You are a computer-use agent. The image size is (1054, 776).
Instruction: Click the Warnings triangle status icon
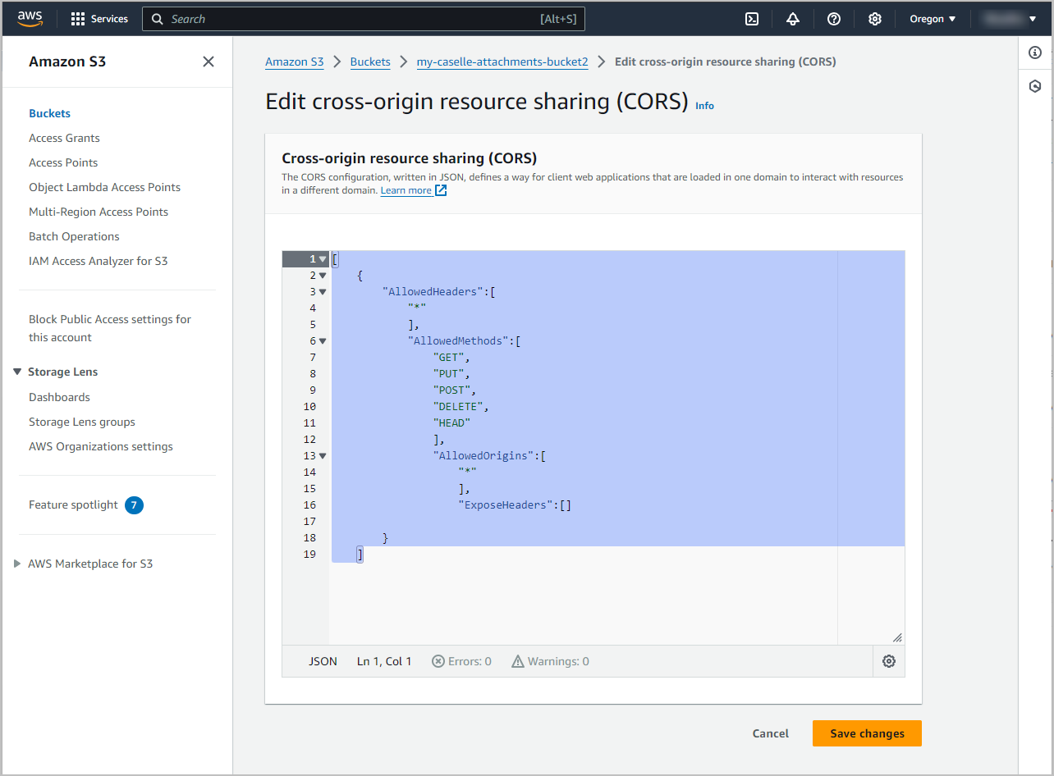coord(518,661)
